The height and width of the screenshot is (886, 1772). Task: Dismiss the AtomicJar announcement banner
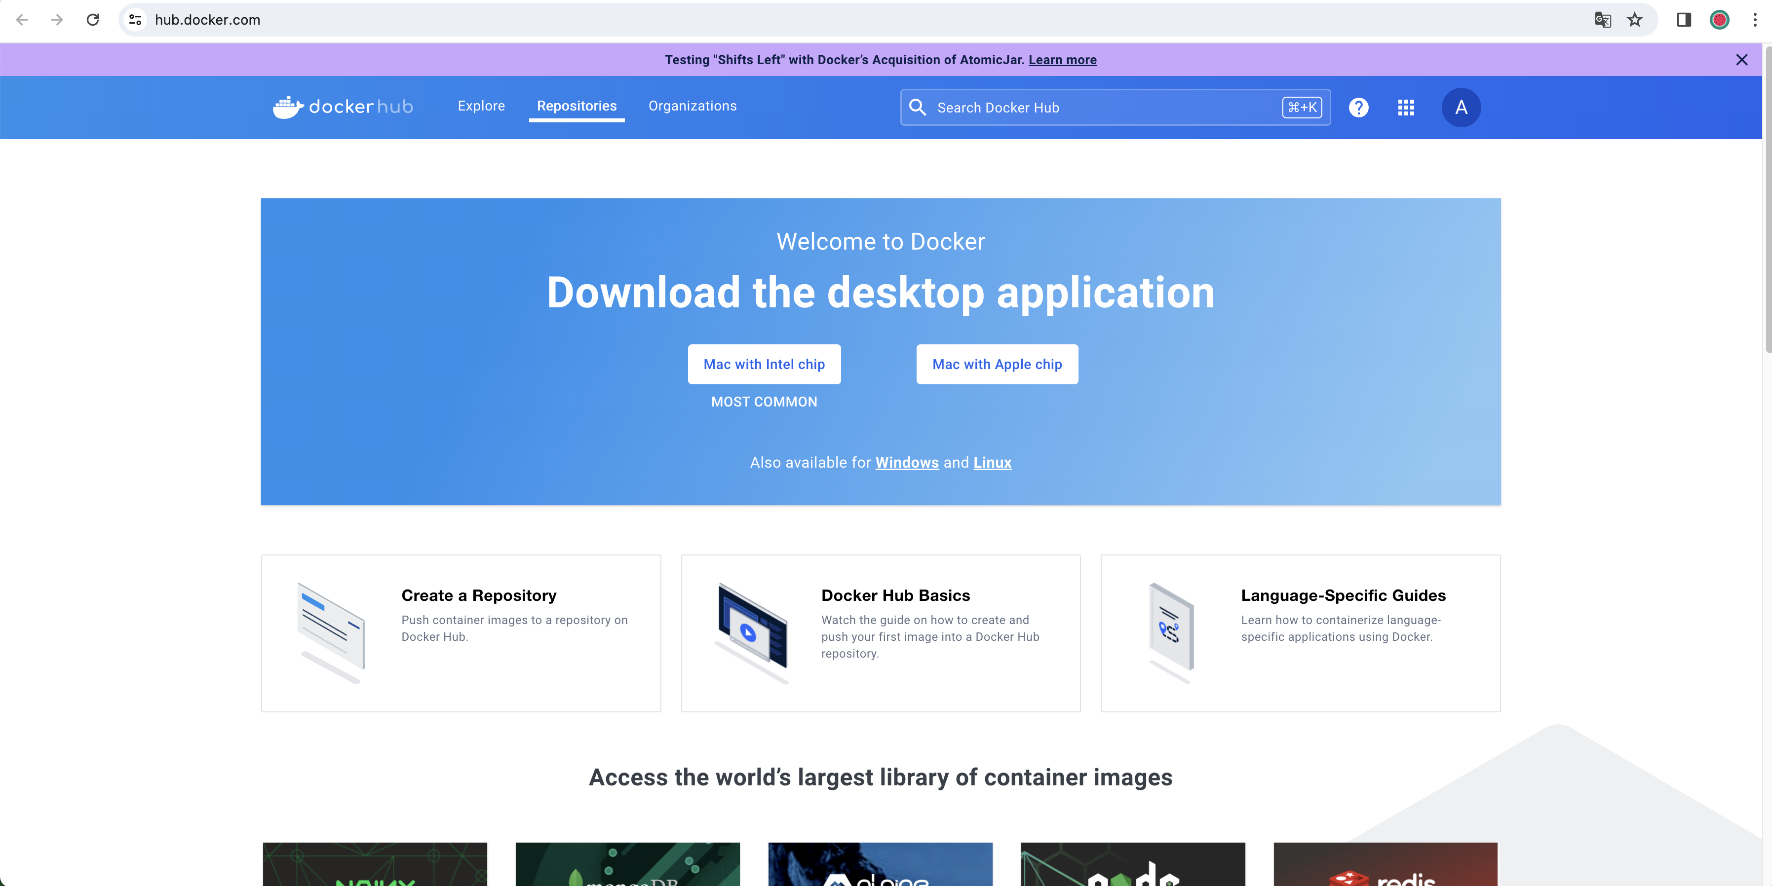pyautogui.click(x=1741, y=60)
